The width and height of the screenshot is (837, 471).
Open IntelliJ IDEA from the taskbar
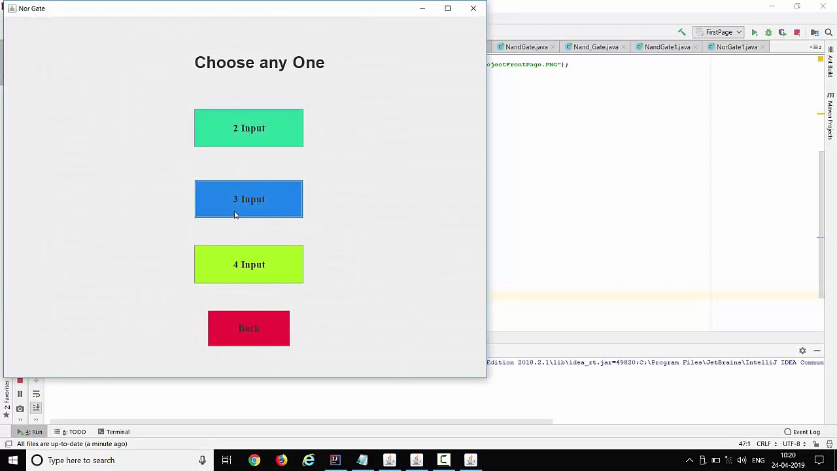pyautogui.click(x=335, y=461)
